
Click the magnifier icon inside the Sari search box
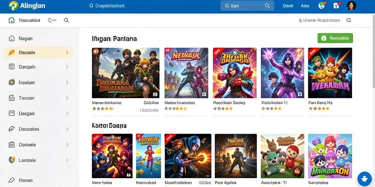(x=267, y=6)
